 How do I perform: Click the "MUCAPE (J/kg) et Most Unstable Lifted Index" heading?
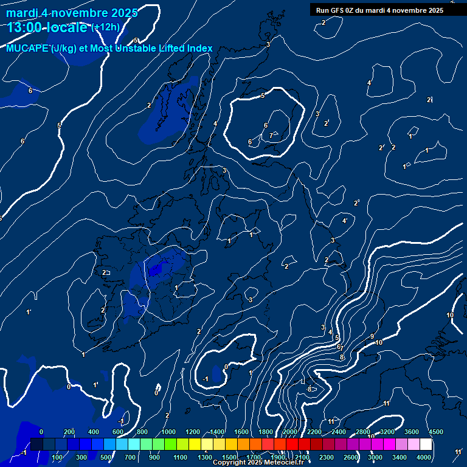(109, 48)
